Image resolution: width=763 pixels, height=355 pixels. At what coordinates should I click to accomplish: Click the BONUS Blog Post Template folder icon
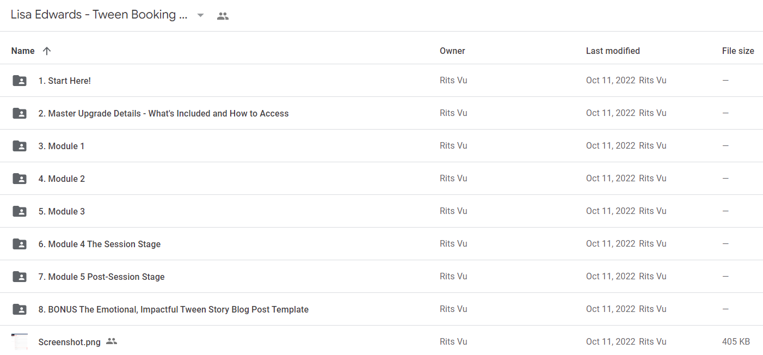[20, 309]
